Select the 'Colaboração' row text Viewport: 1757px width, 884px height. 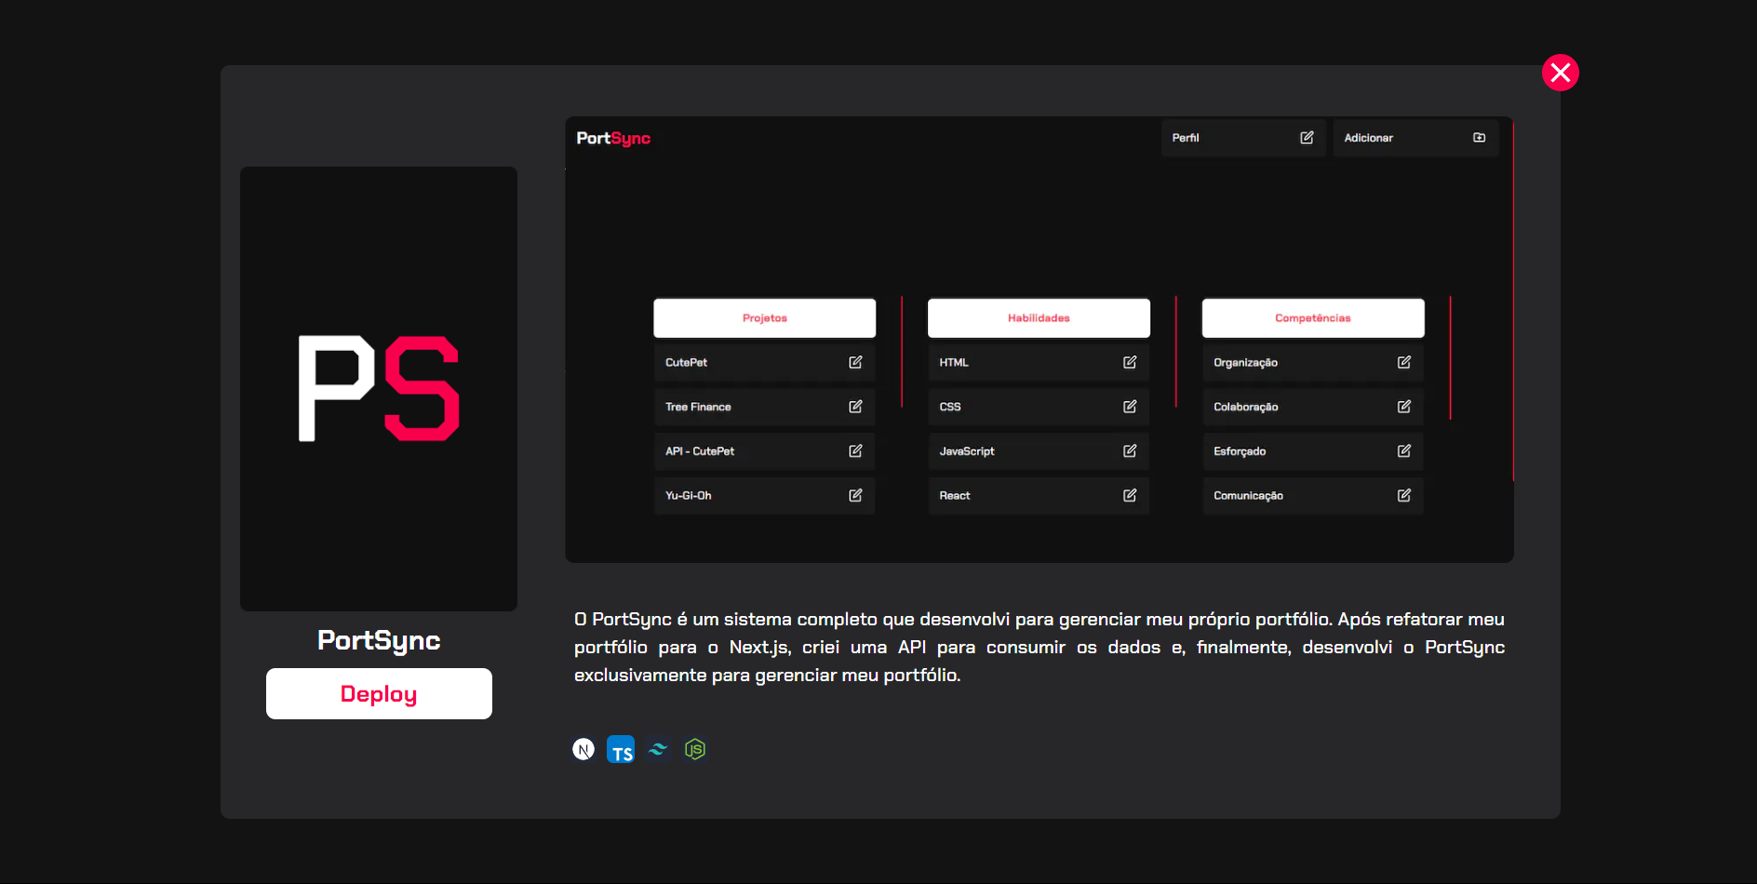pyautogui.click(x=1246, y=408)
